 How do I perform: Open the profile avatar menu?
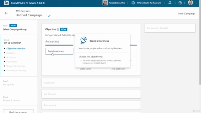point(191,3)
